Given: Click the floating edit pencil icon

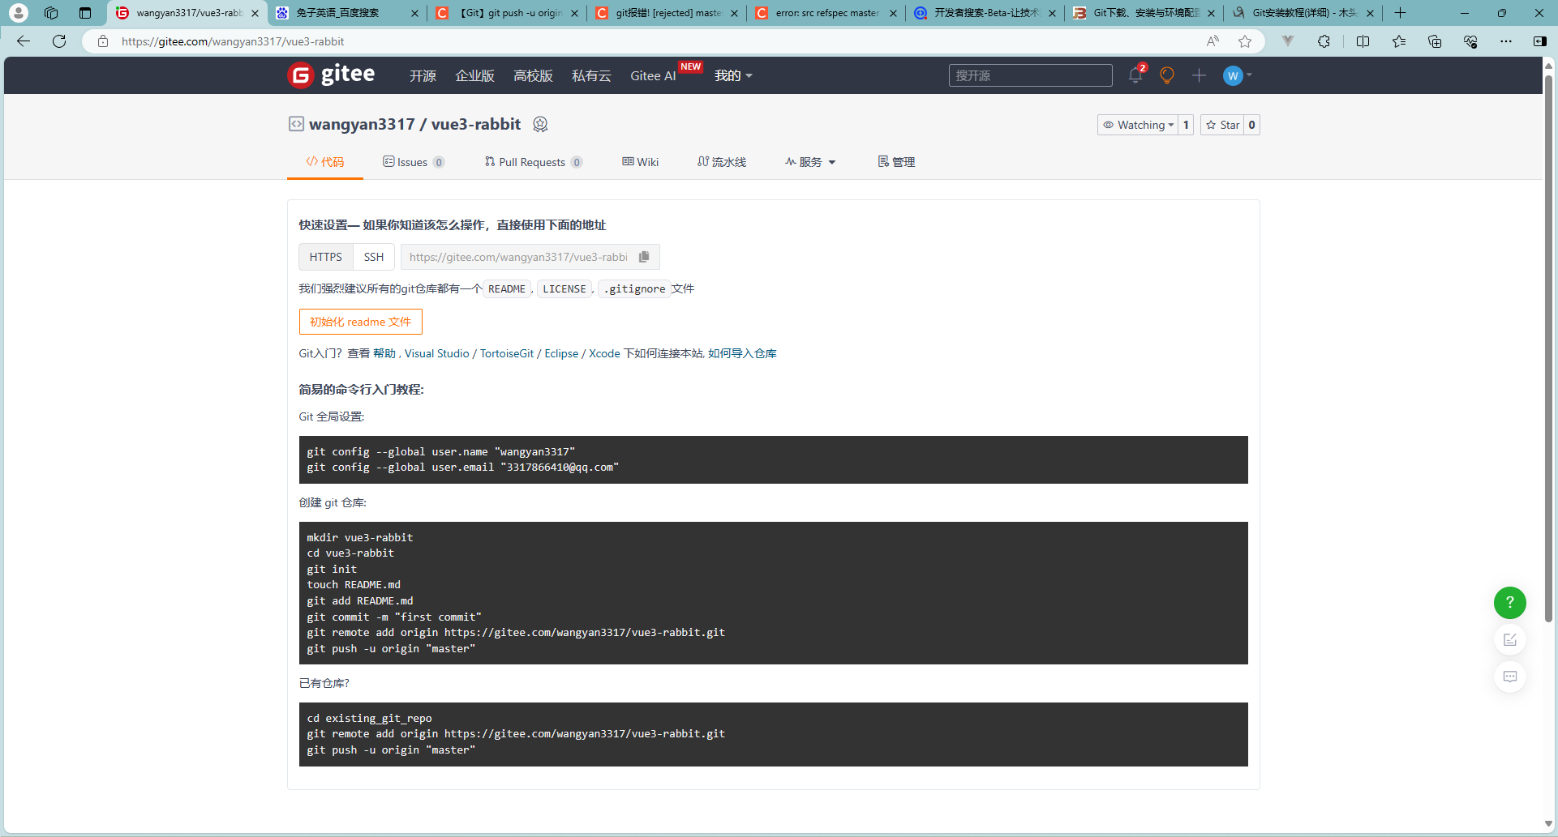Looking at the screenshot, I should coord(1509,639).
